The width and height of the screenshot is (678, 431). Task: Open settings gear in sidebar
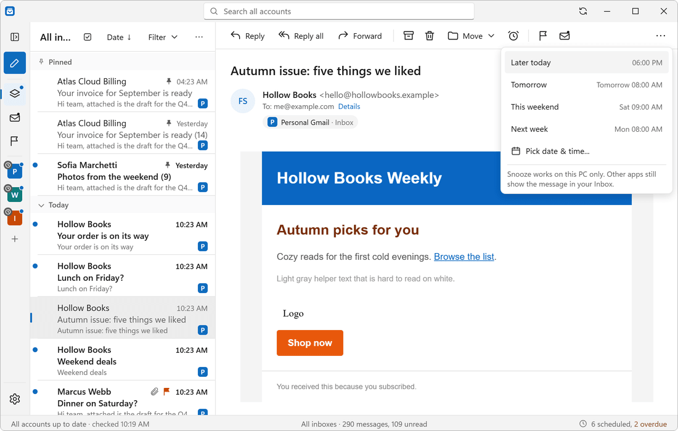click(x=15, y=398)
